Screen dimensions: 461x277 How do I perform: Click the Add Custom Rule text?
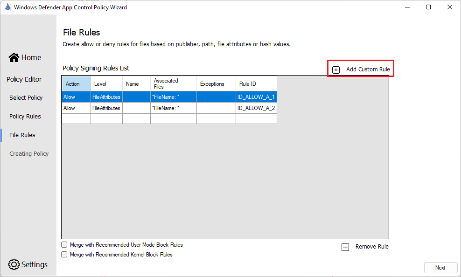coord(368,69)
